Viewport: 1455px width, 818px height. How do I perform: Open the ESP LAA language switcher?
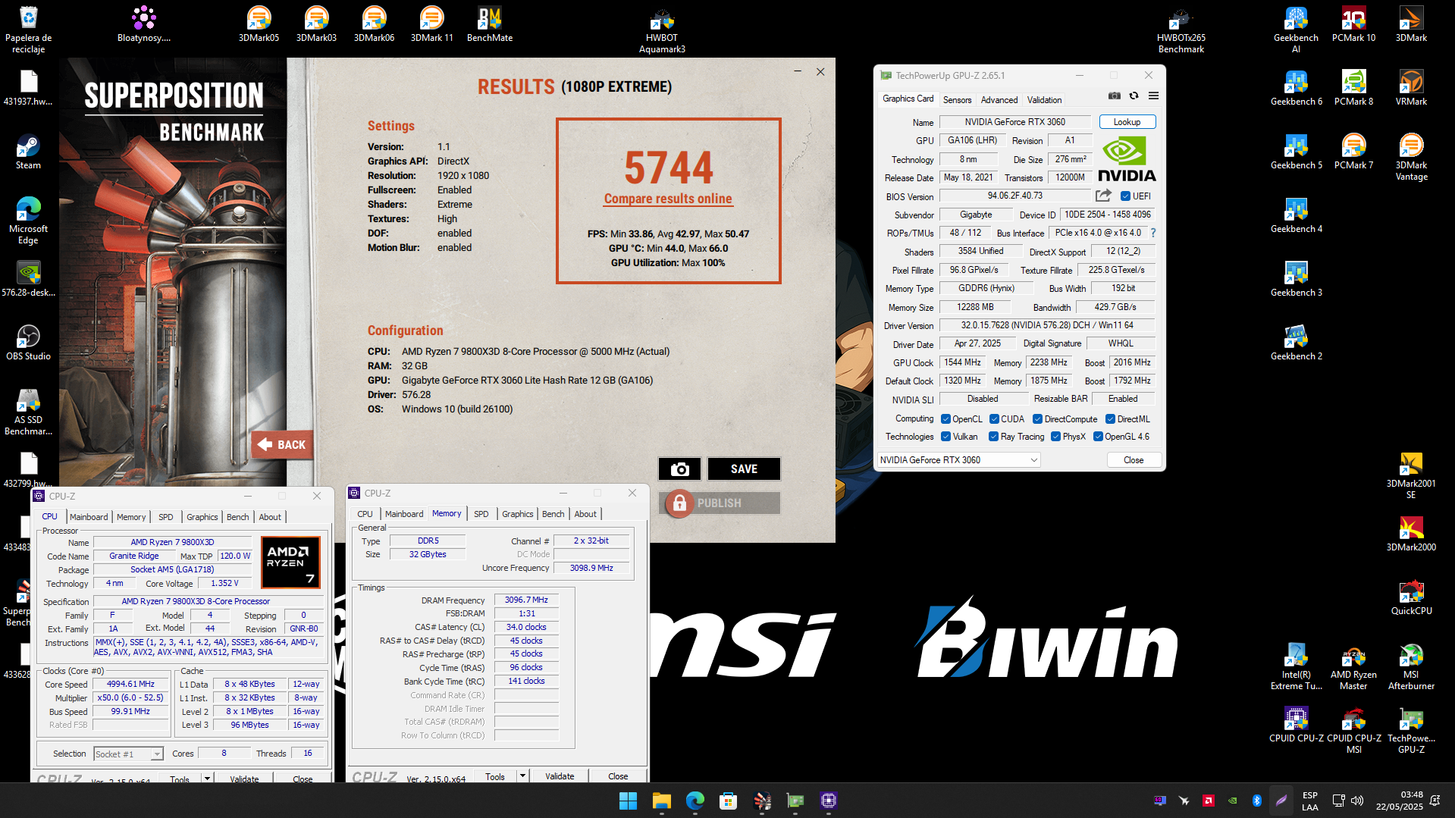tap(1309, 801)
